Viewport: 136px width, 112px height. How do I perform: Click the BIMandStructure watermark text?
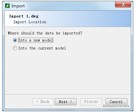(x=116, y=106)
